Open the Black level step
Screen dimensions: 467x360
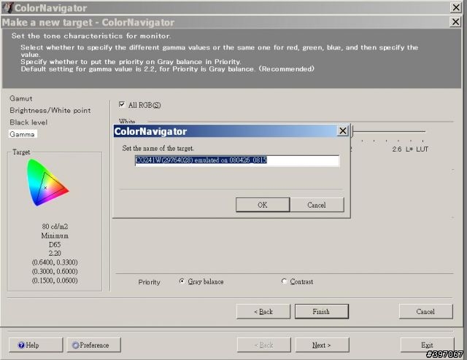(28, 122)
